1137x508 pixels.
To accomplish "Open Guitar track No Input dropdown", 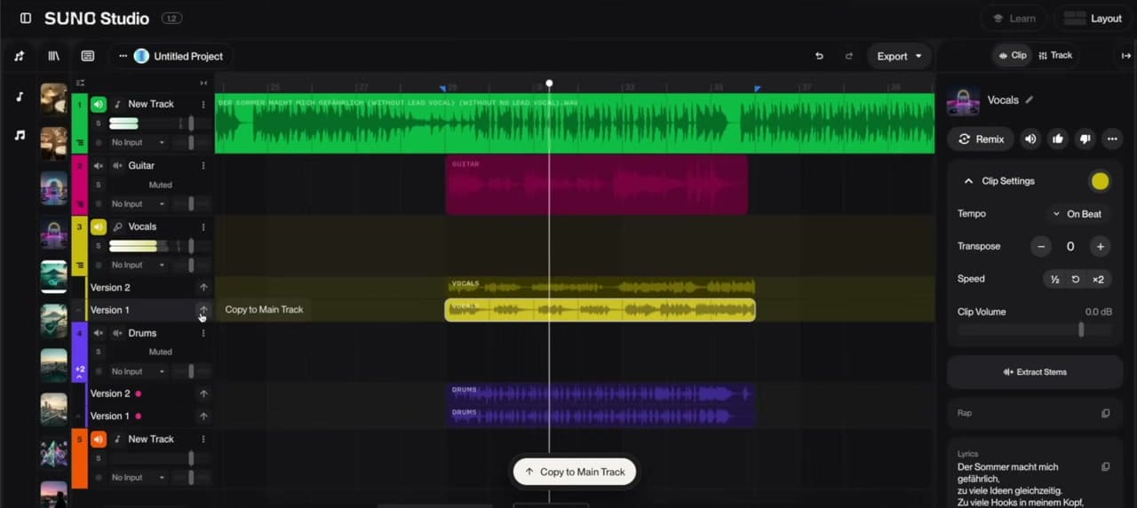I will click(138, 204).
